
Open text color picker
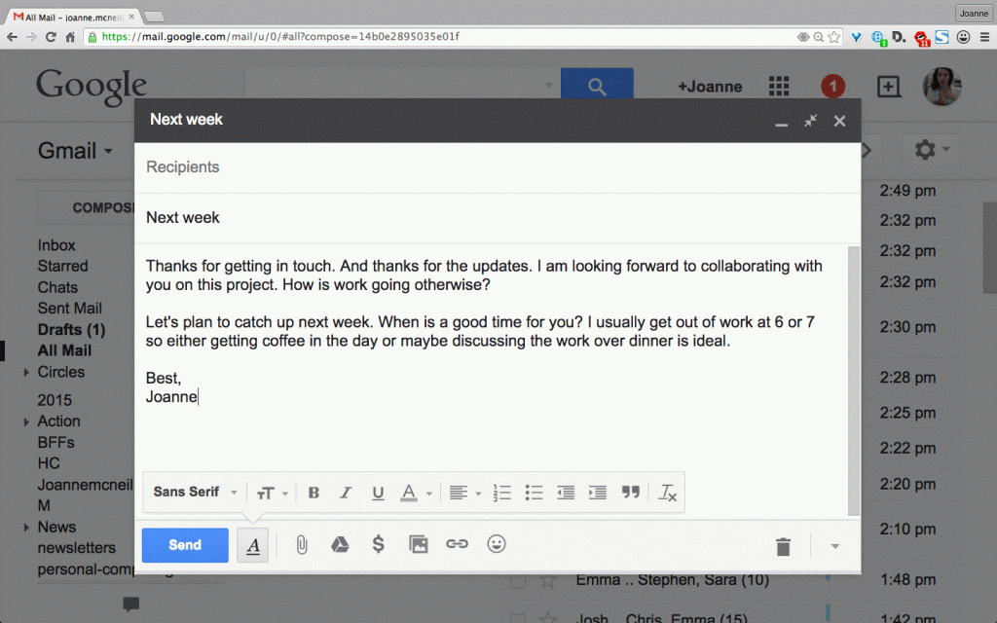(416, 493)
